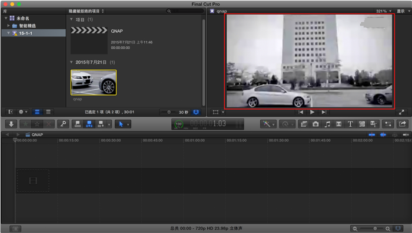Image resolution: width=412 pixels, height=233 pixels.
Task: Open the Enhancements magic wand menu
Action: (268, 124)
